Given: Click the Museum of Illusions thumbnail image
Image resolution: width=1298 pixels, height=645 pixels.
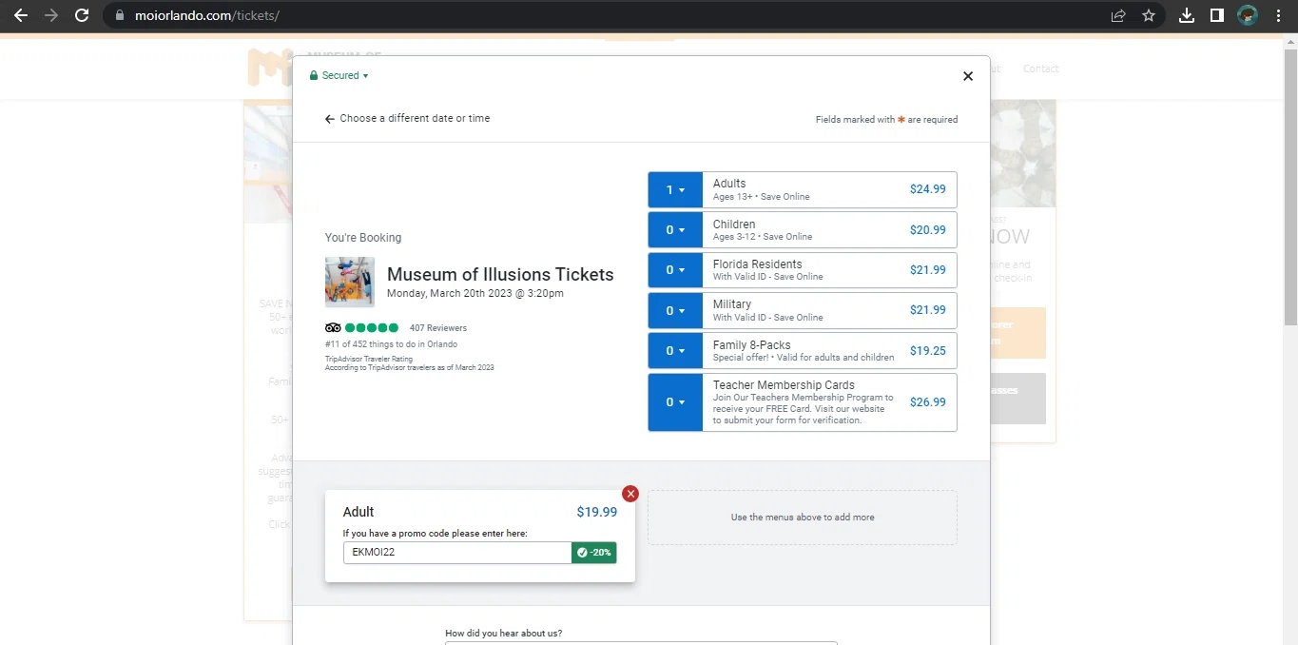Looking at the screenshot, I should click(350, 282).
